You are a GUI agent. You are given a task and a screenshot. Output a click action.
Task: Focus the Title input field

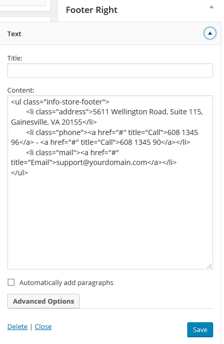pos(110,70)
